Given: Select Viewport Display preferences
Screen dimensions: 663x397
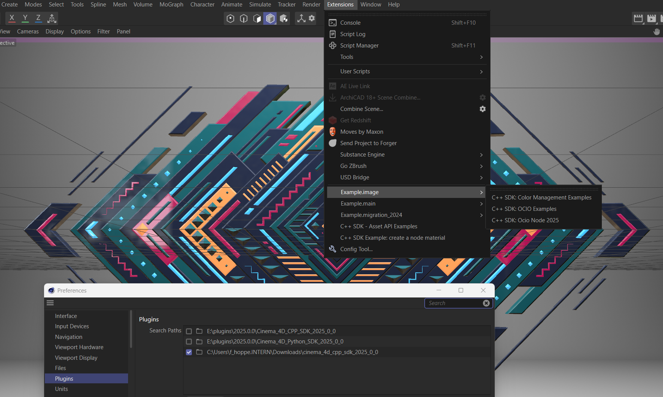Looking at the screenshot, I should 86,358.
